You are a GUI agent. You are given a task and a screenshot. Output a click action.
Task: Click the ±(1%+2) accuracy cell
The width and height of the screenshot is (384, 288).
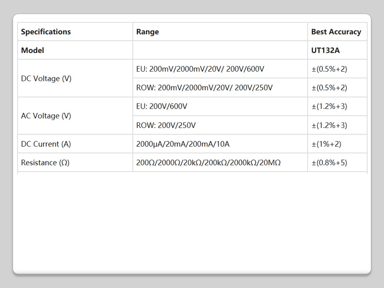pos(326,144)
